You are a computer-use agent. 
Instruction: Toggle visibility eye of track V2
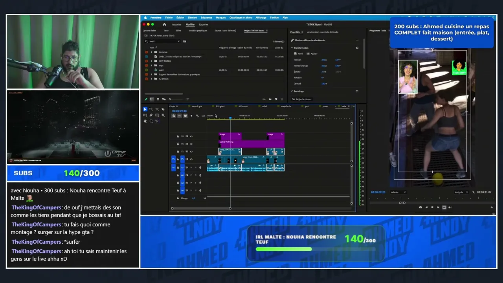point(191,151)
